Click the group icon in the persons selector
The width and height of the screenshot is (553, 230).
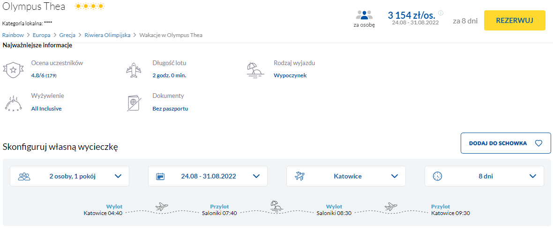[x=24, y=176]
